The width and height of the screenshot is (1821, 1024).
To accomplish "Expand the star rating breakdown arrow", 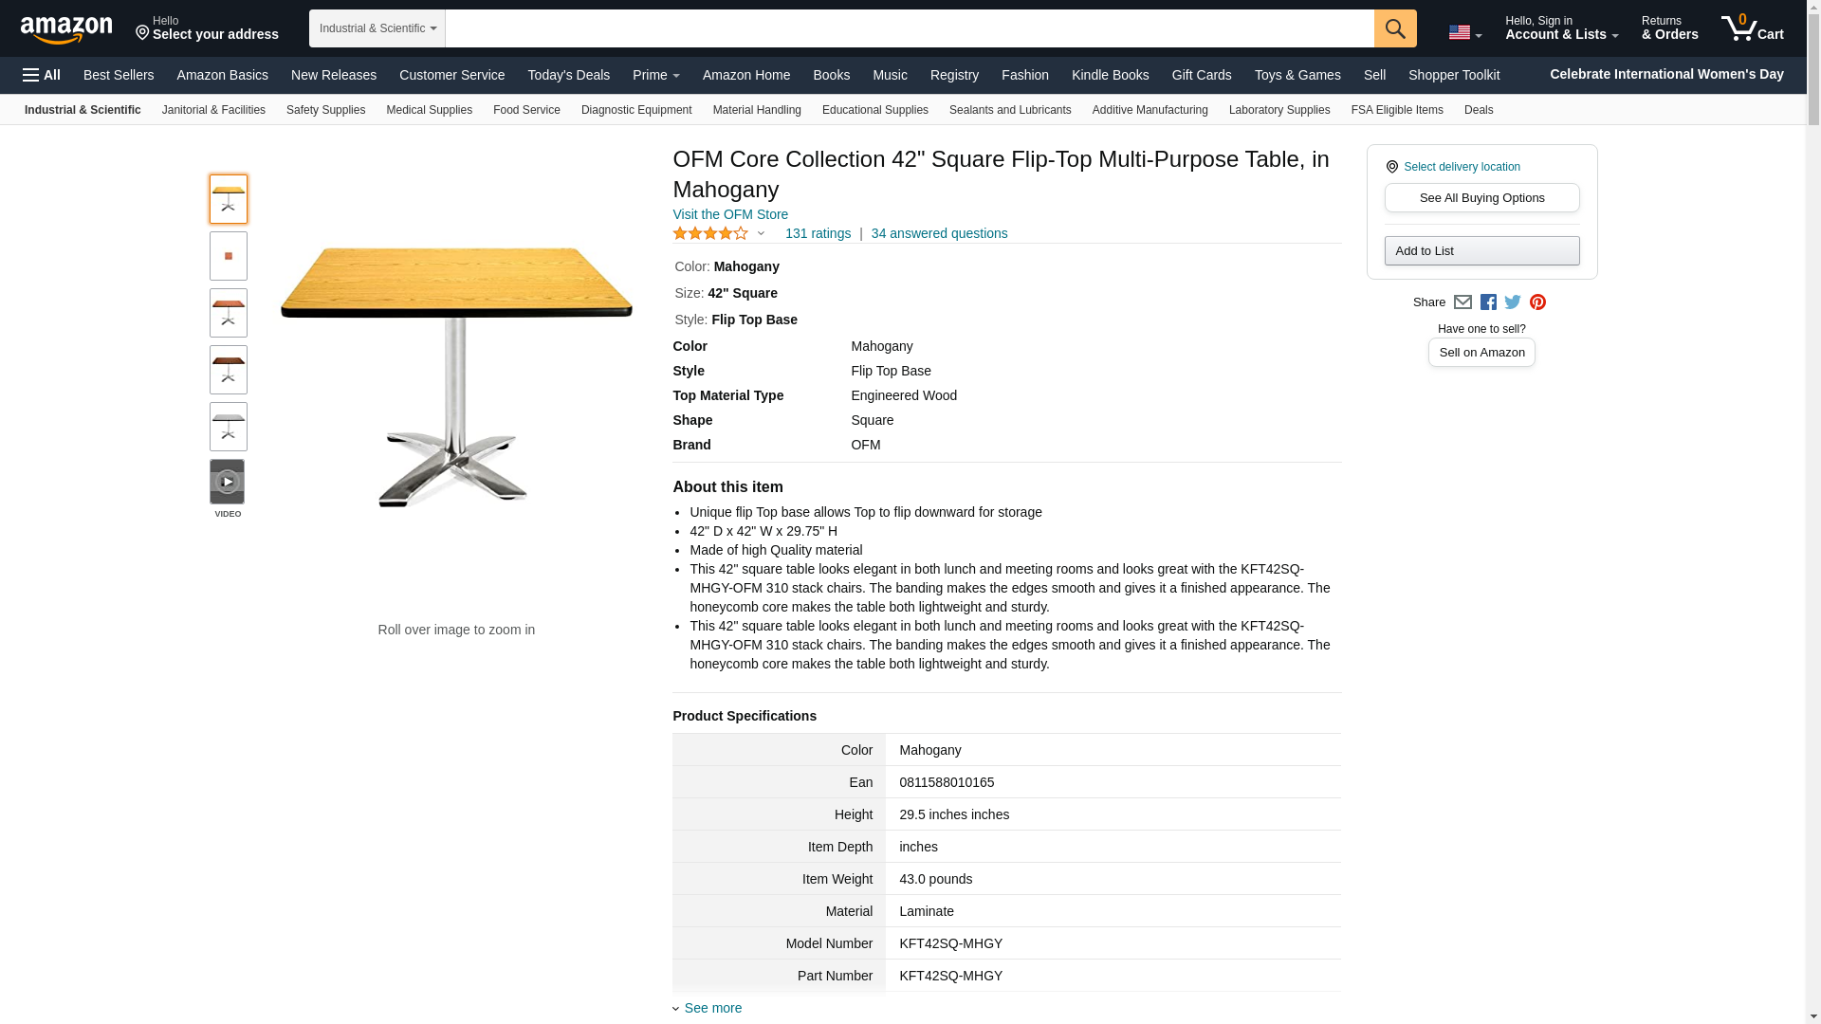I will click(x=761, y=233).
